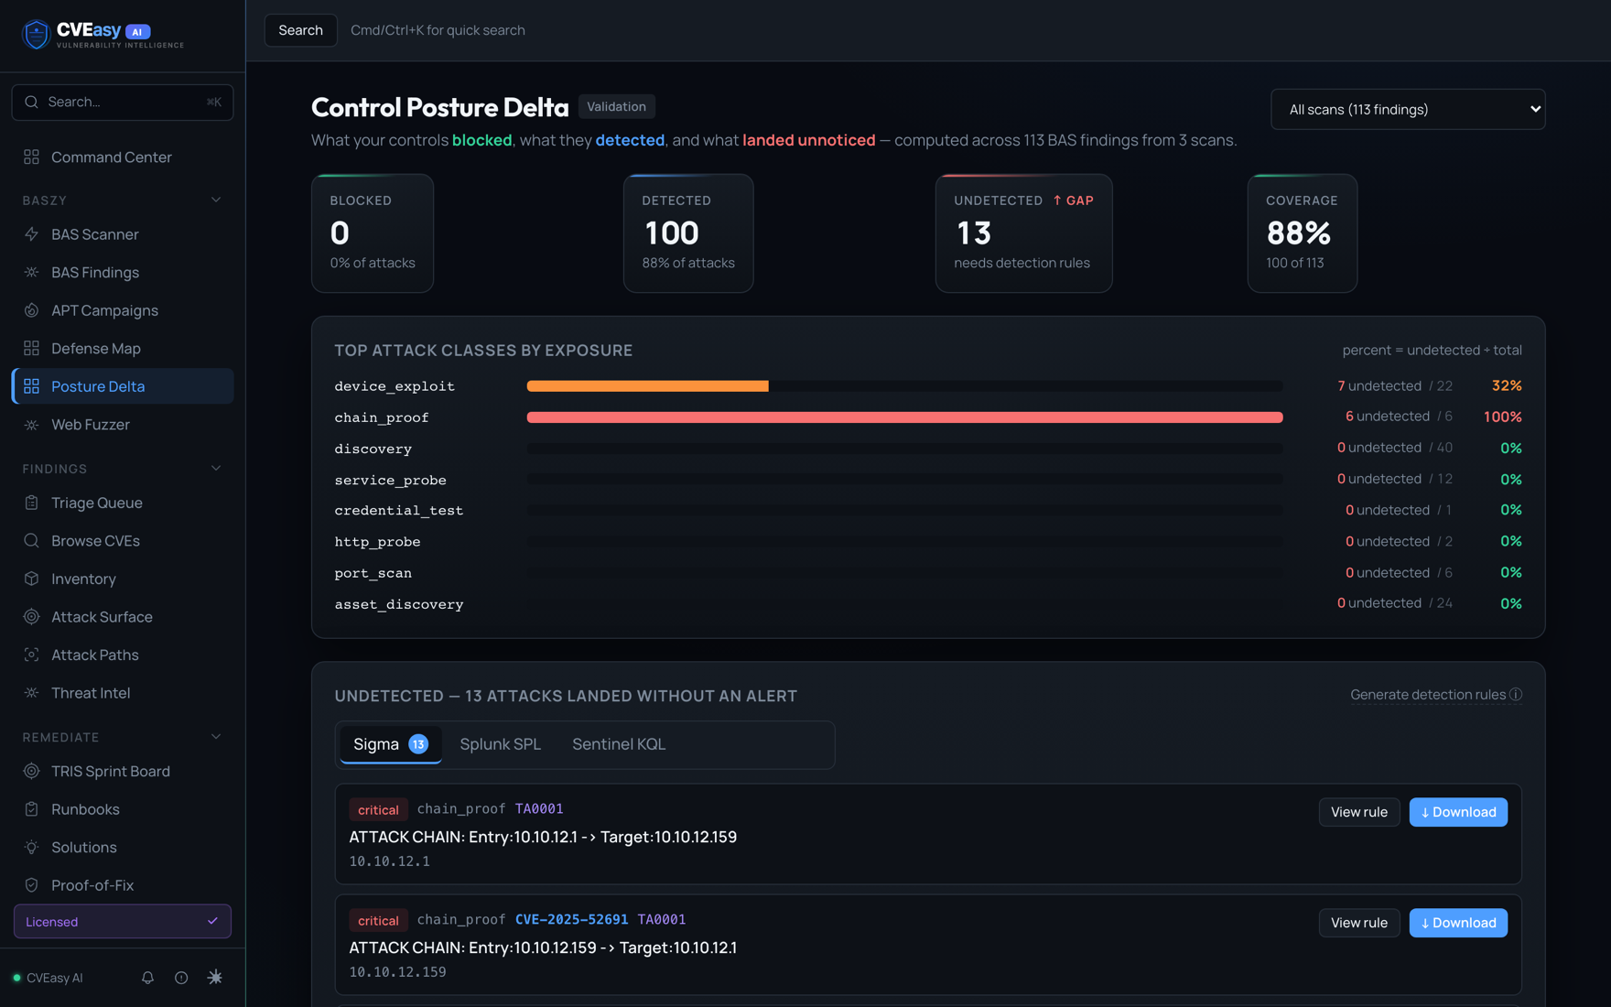The image size is (1611, 1007).
Task: Toggle theme with the sun icon
Action: [x=215, y=978]
